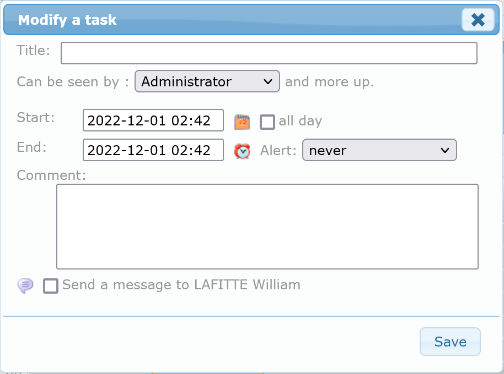
Task: Click the alarm clock icon before Alert
Action: pyautogui.click(x=242, y=151)
